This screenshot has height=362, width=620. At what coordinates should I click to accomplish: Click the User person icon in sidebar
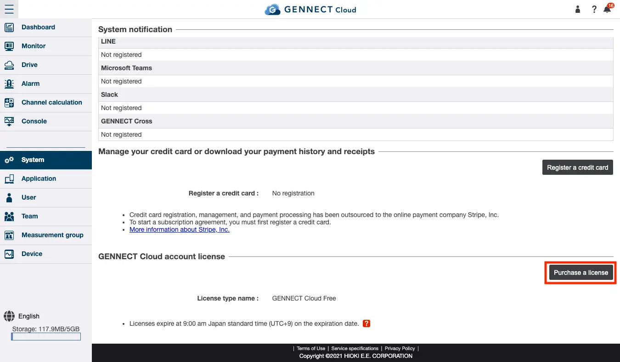pos(9,198)
